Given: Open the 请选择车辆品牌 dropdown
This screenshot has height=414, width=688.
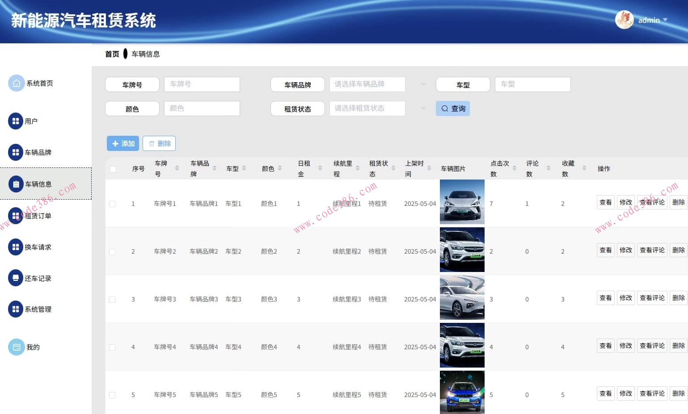Looking at the screenshot, I should 367,84.
